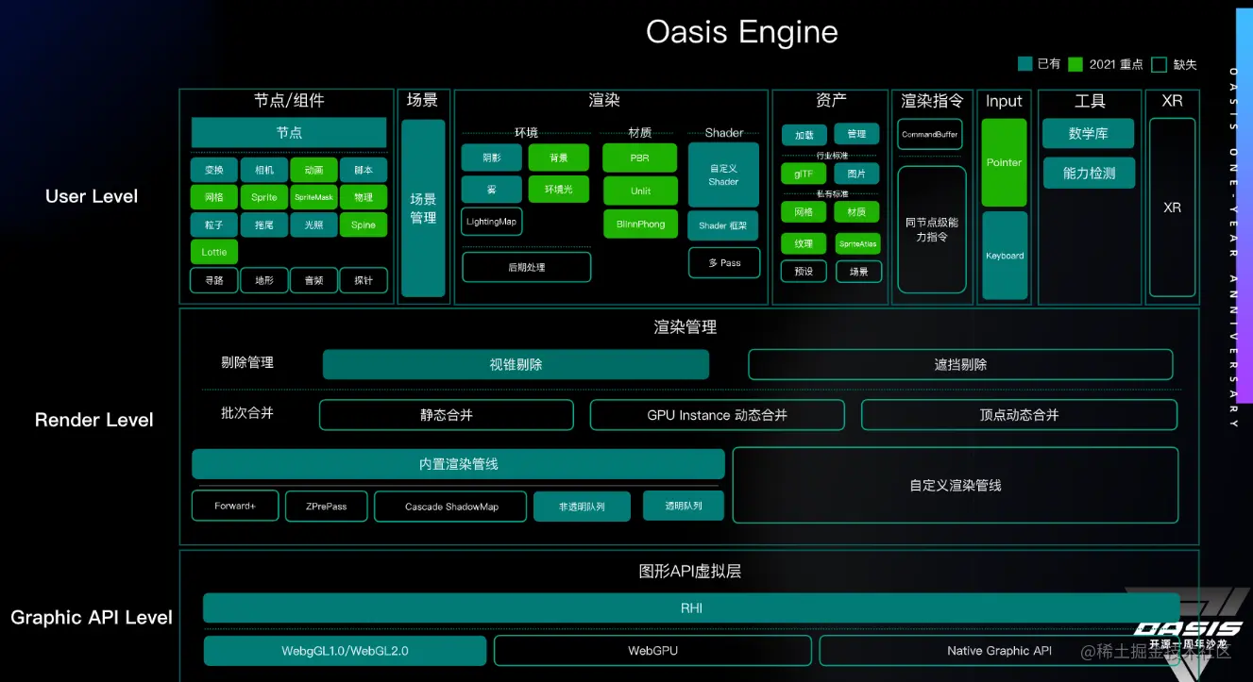
Task: Click the outlined 寻路 box
Action: click(x=214, y=280)
